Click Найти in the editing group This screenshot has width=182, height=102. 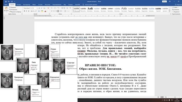(x=176, y=7)
